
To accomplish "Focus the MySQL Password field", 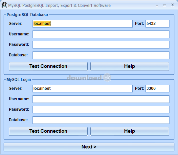I will pyautogui.click(x=101, y=109).
